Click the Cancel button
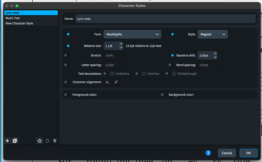The height and width of the screenshot is (162, 262). coord(227,153)
